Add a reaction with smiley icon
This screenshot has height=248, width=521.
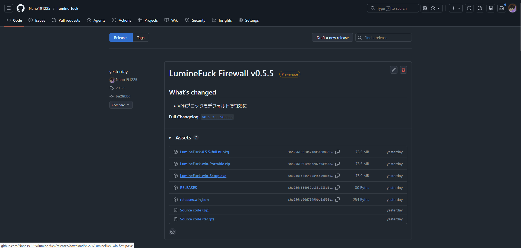(172, 232)
